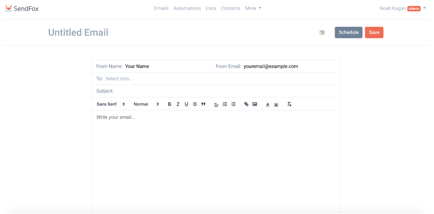Screen dimensions: 434x214
Task: Open the text background color picker
Action: [x=276, y=104]
